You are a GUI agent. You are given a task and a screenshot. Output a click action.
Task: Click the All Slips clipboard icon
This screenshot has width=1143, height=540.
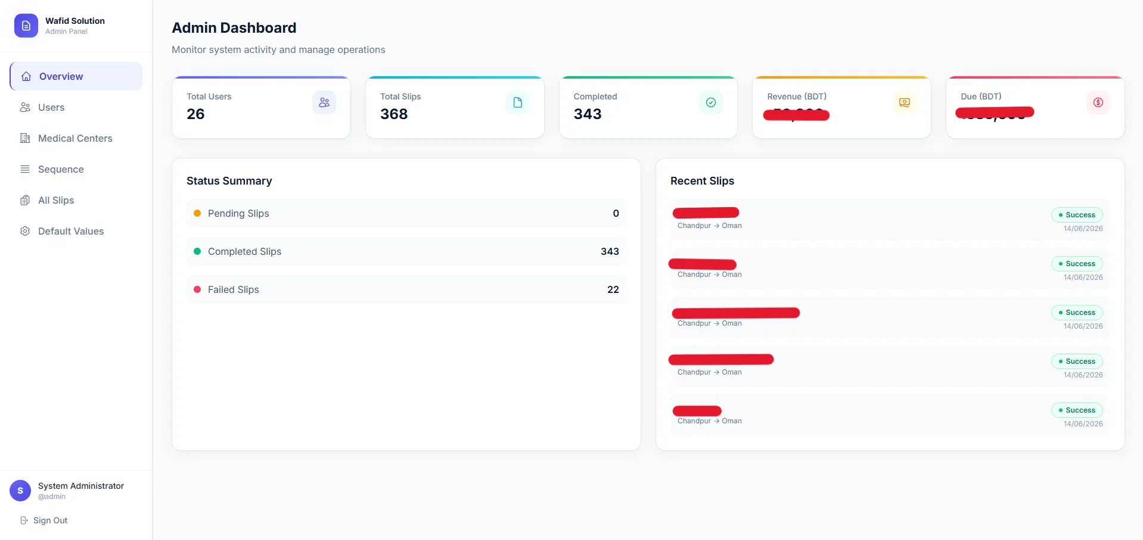click(25, 200)
